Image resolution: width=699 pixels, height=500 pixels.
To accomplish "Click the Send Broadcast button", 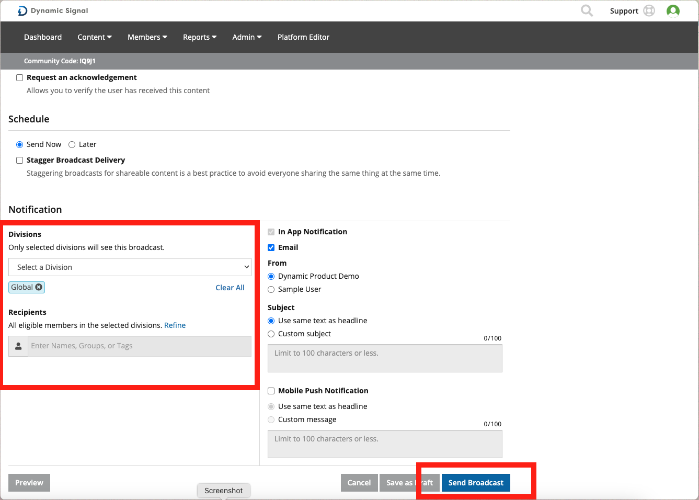I will click(475, 483).
